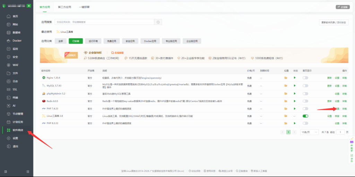Select the 已安装 category filter
This screenshot has width=355, height=177.
coord(76,41)
